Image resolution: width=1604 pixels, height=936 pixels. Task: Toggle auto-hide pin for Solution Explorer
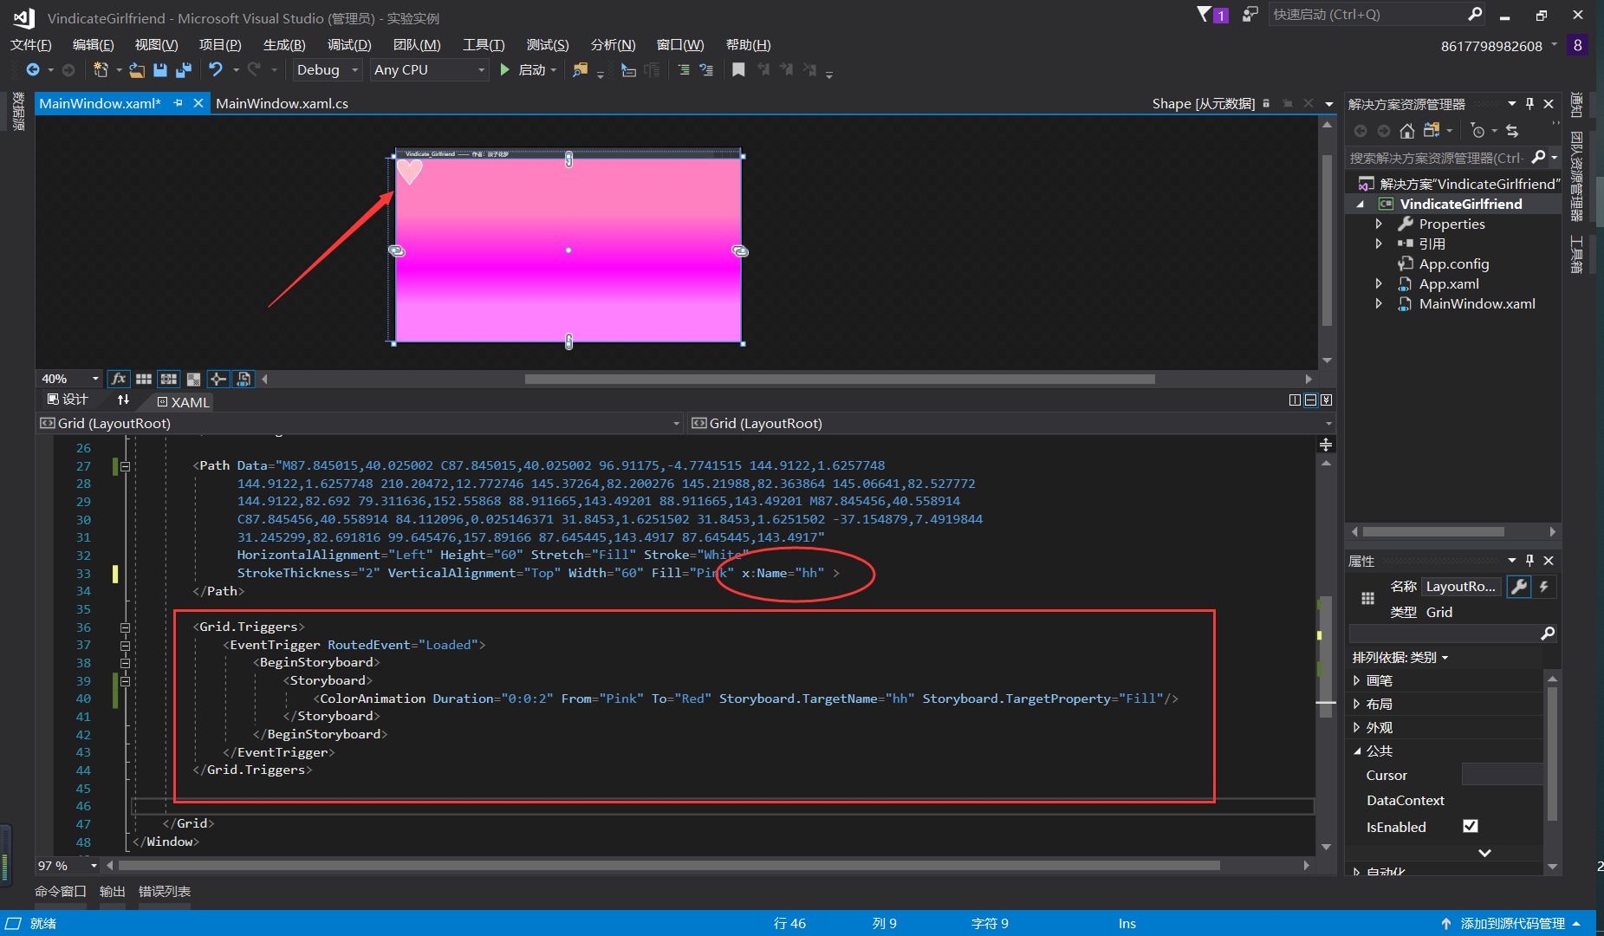1530,103
